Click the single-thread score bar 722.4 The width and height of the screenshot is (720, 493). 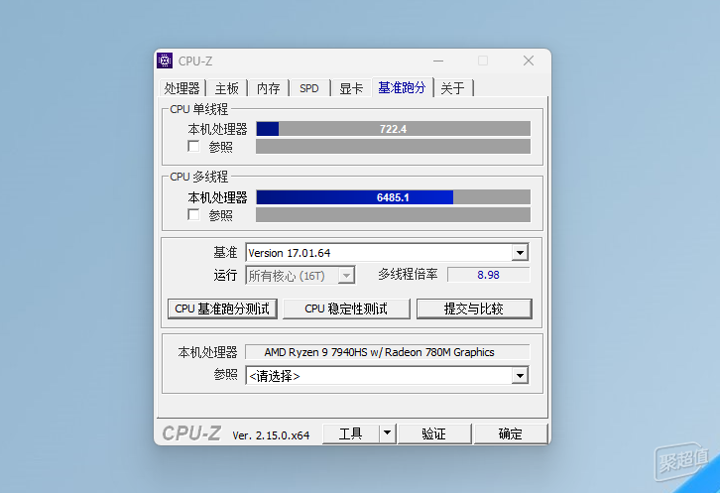point(393,129)
